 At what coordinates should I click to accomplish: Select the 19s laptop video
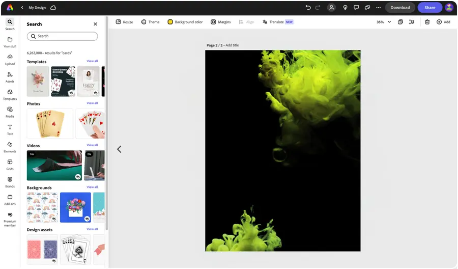coord(94,165)
